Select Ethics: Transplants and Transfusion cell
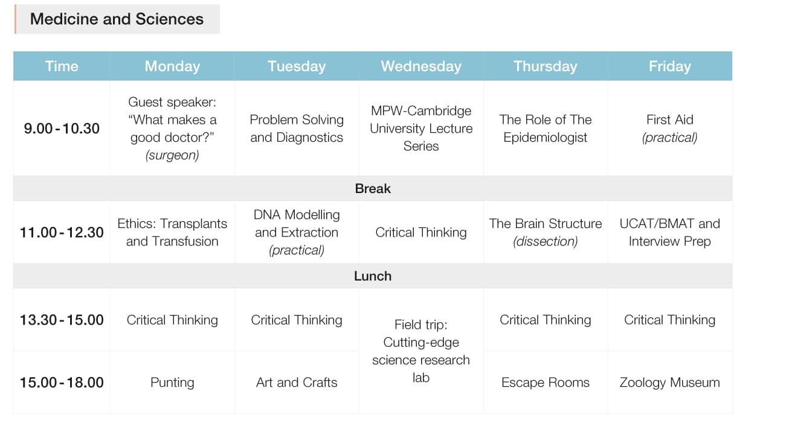Viewport: 789px width, 438px height. (172, 232)
